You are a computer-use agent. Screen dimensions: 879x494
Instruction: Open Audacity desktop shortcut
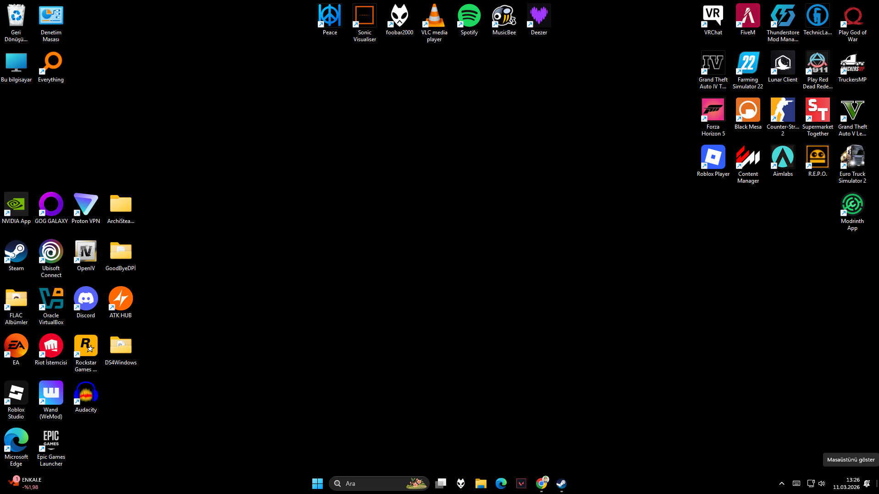tap(86, 397)
